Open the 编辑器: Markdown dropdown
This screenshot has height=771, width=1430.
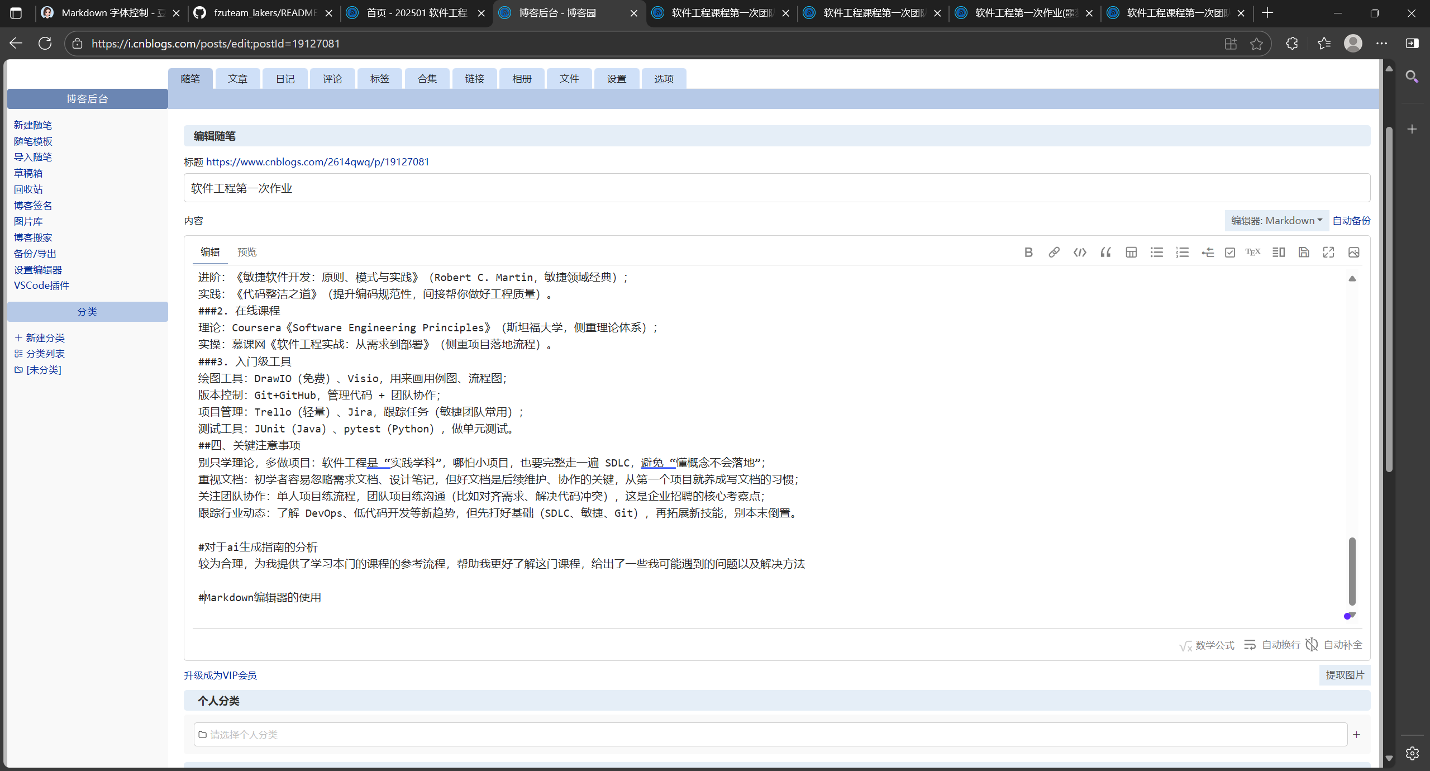(x=1276, y=221)
